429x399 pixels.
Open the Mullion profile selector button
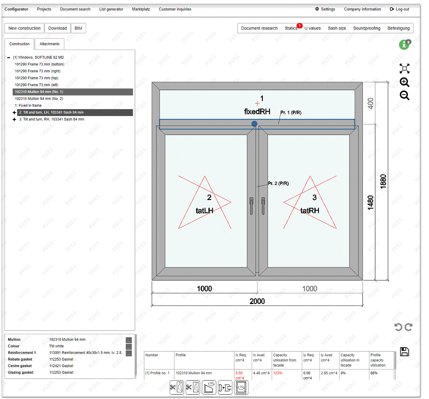(x=129, y=340)
